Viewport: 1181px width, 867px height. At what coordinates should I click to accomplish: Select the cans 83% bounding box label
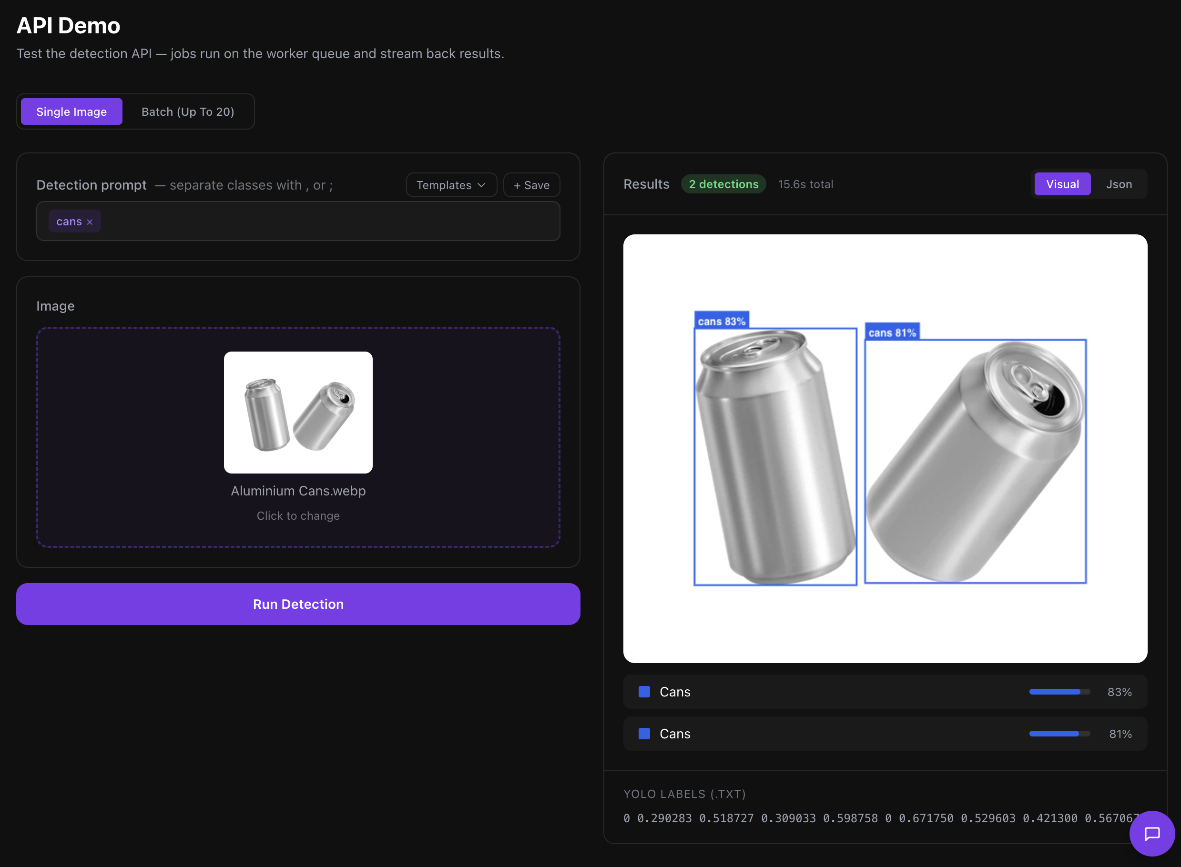722,321
